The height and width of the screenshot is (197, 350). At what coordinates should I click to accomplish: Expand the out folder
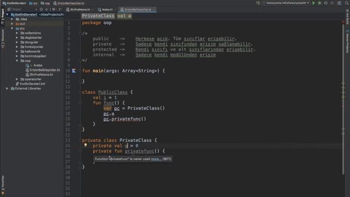[12, 24]
